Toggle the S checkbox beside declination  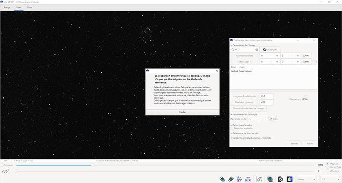point(314,62)
